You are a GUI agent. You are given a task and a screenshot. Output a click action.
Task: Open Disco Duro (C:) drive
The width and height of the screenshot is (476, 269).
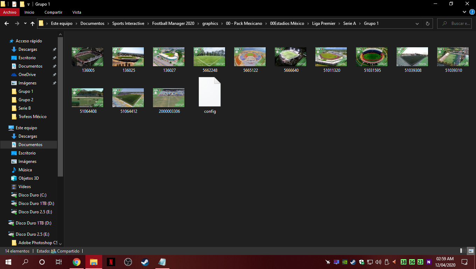pyautogui.click(x=32, y=195)
